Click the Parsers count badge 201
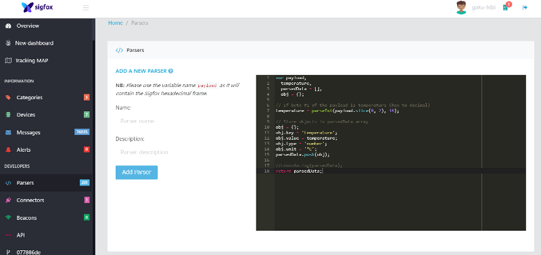 pyautogui.click(x=85, y=183)
